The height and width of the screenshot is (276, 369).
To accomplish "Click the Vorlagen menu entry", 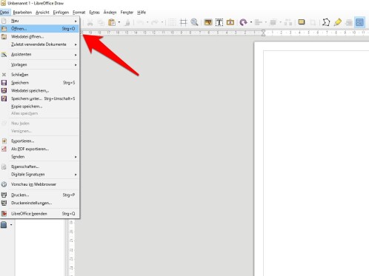I will tap(39, 64).
